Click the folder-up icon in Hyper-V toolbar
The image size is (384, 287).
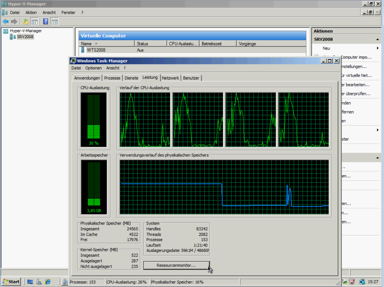(26, 21)
